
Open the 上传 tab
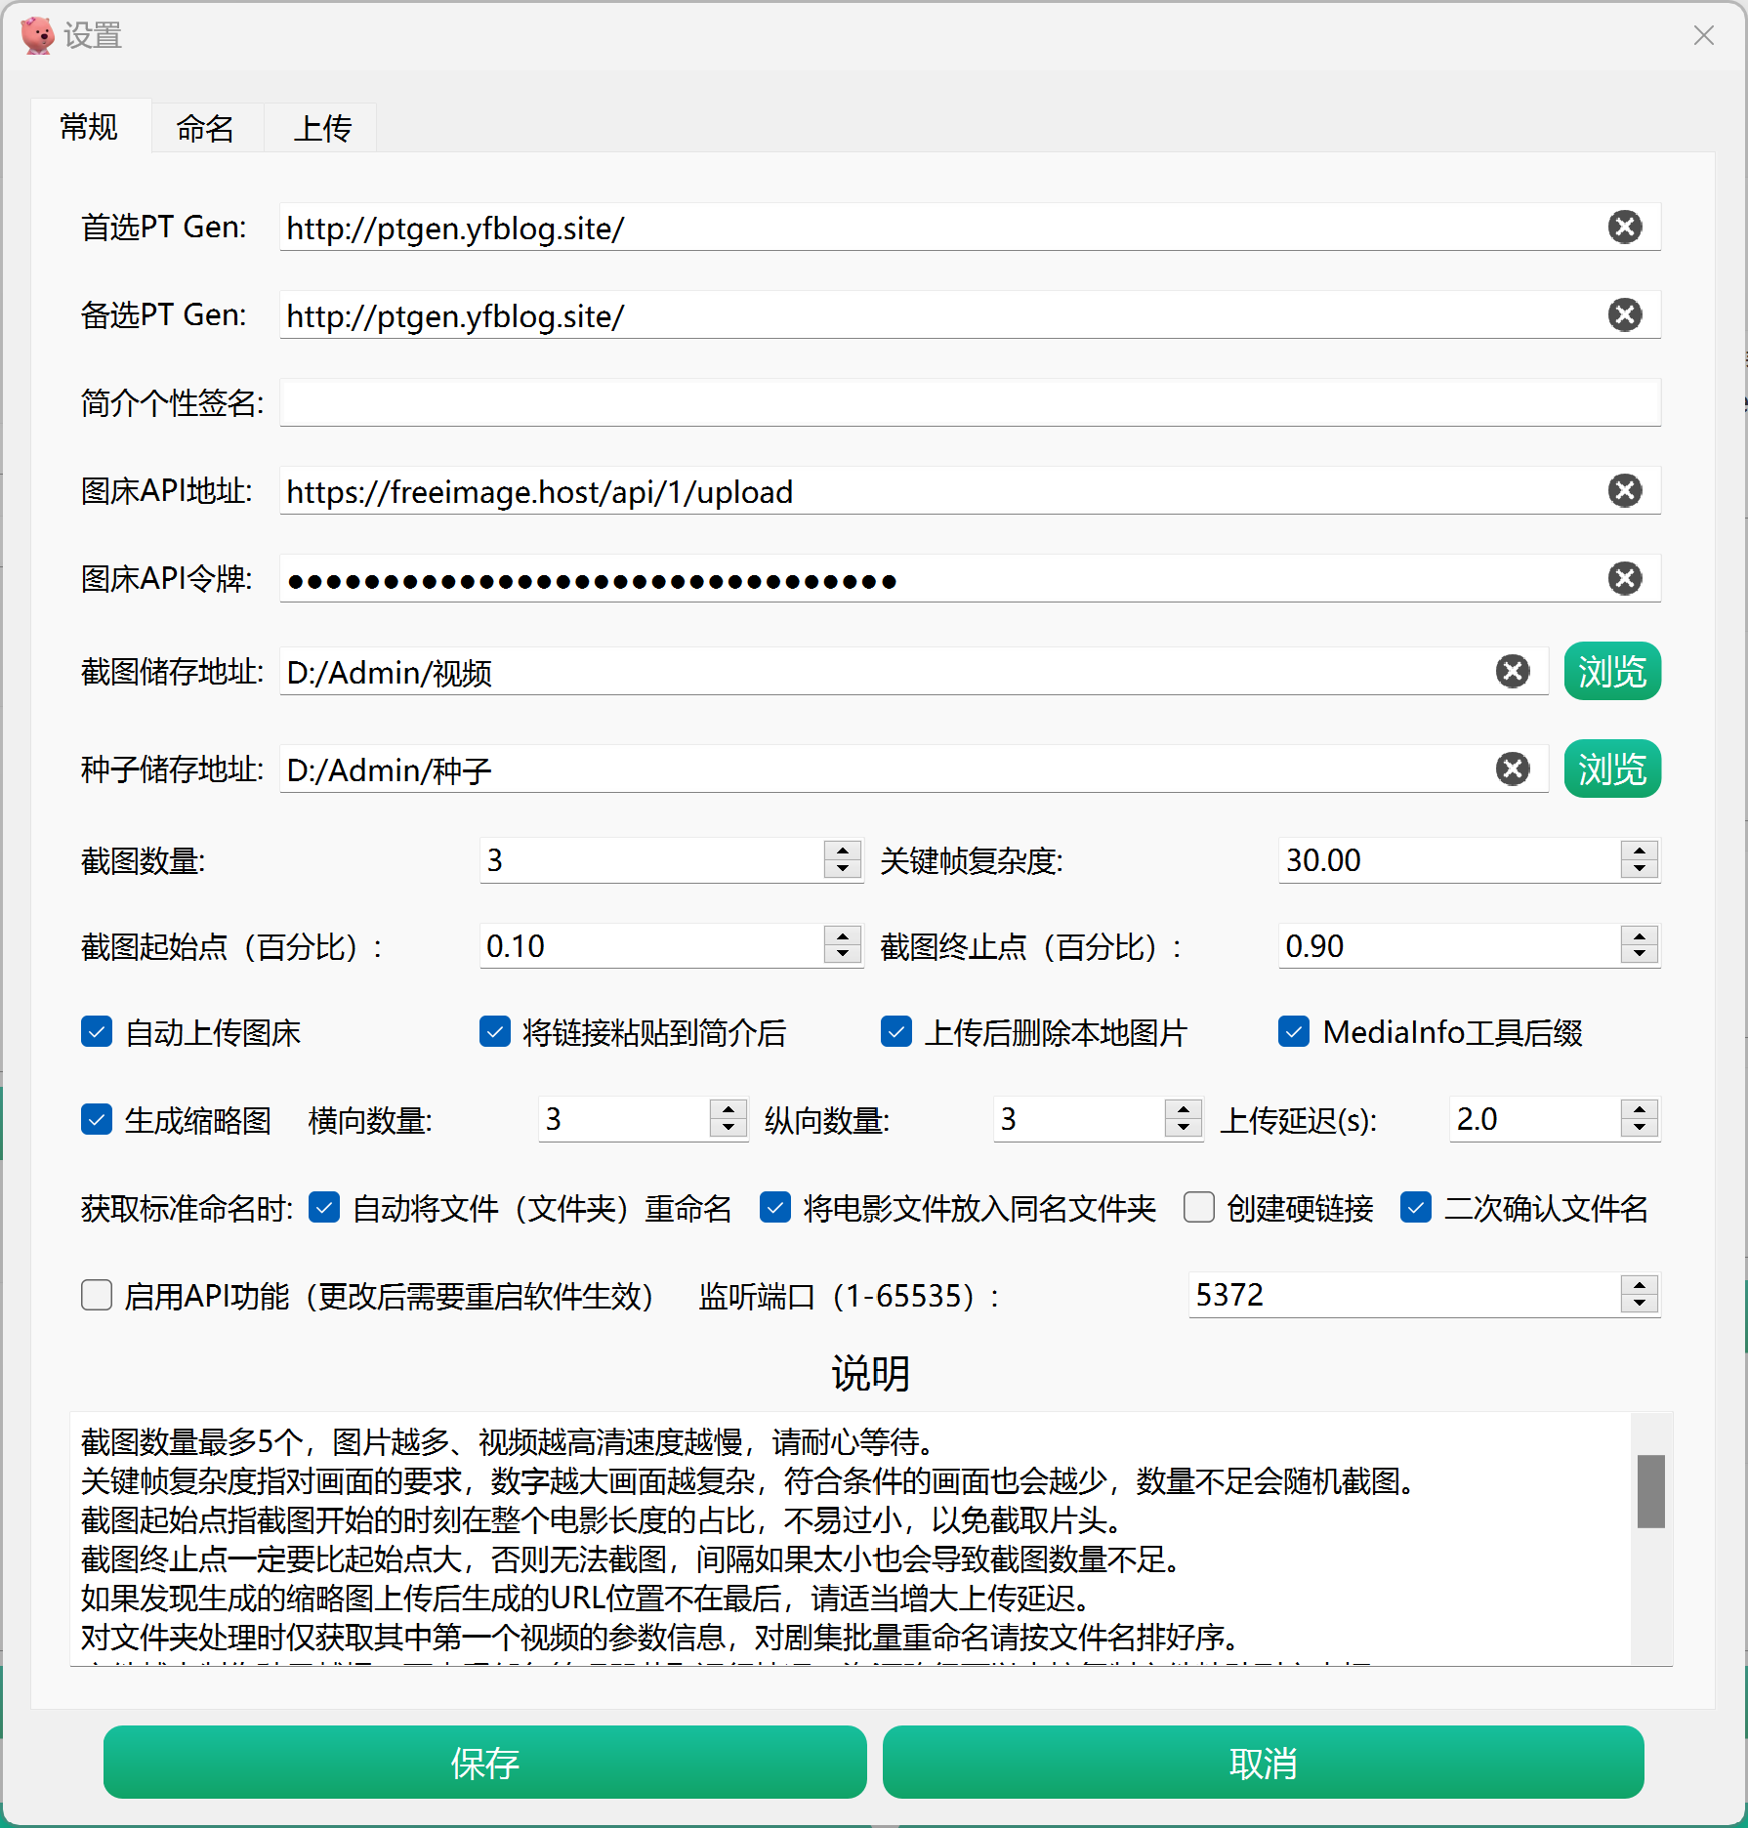tap(322, 128)
